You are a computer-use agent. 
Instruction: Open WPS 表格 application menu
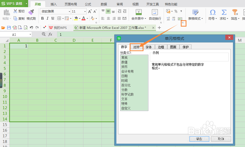14,4
